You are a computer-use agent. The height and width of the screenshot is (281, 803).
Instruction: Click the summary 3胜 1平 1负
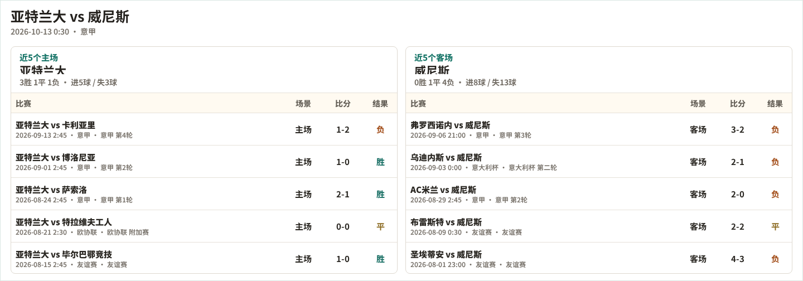pos(40,83)
